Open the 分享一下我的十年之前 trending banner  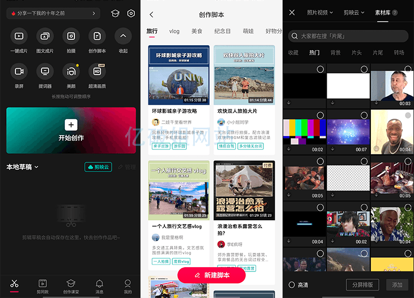coord(53,13)
